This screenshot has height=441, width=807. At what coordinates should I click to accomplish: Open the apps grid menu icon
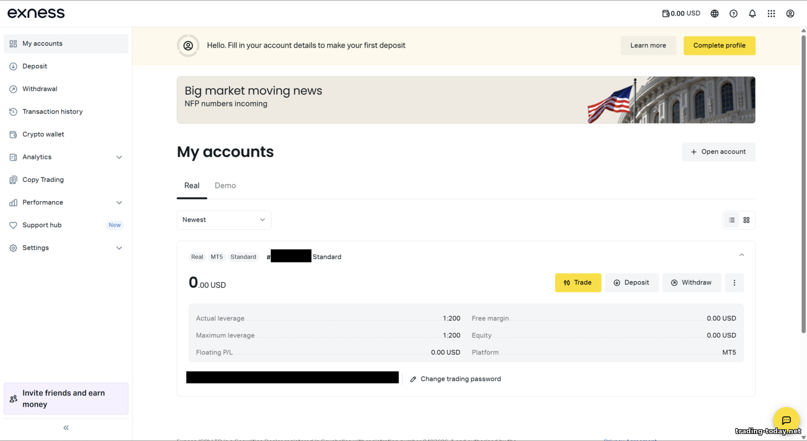(771, 13)
